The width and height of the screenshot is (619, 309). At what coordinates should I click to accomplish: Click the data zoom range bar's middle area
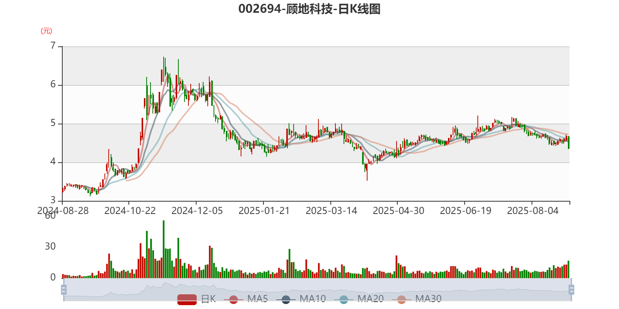[318, 290]
